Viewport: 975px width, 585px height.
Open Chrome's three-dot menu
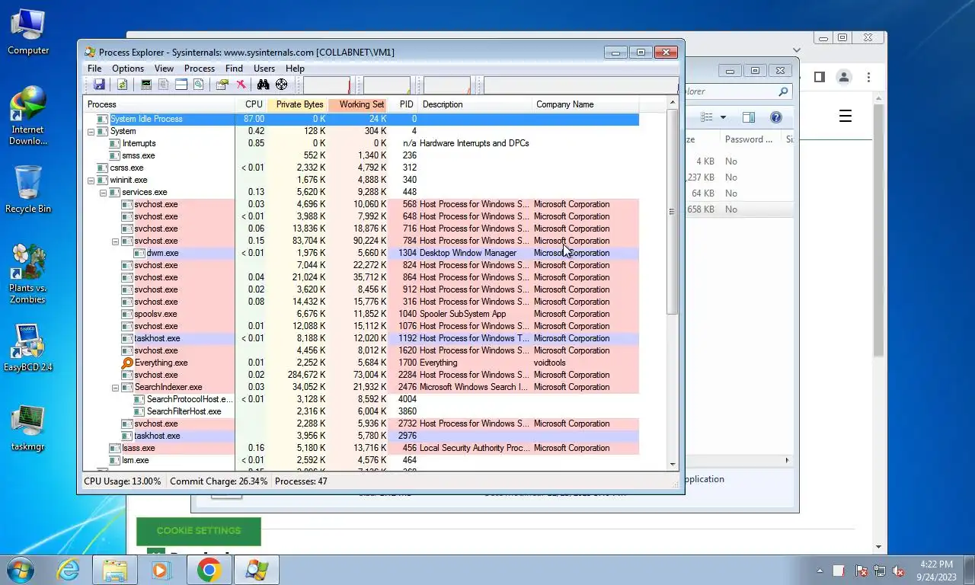868,77
